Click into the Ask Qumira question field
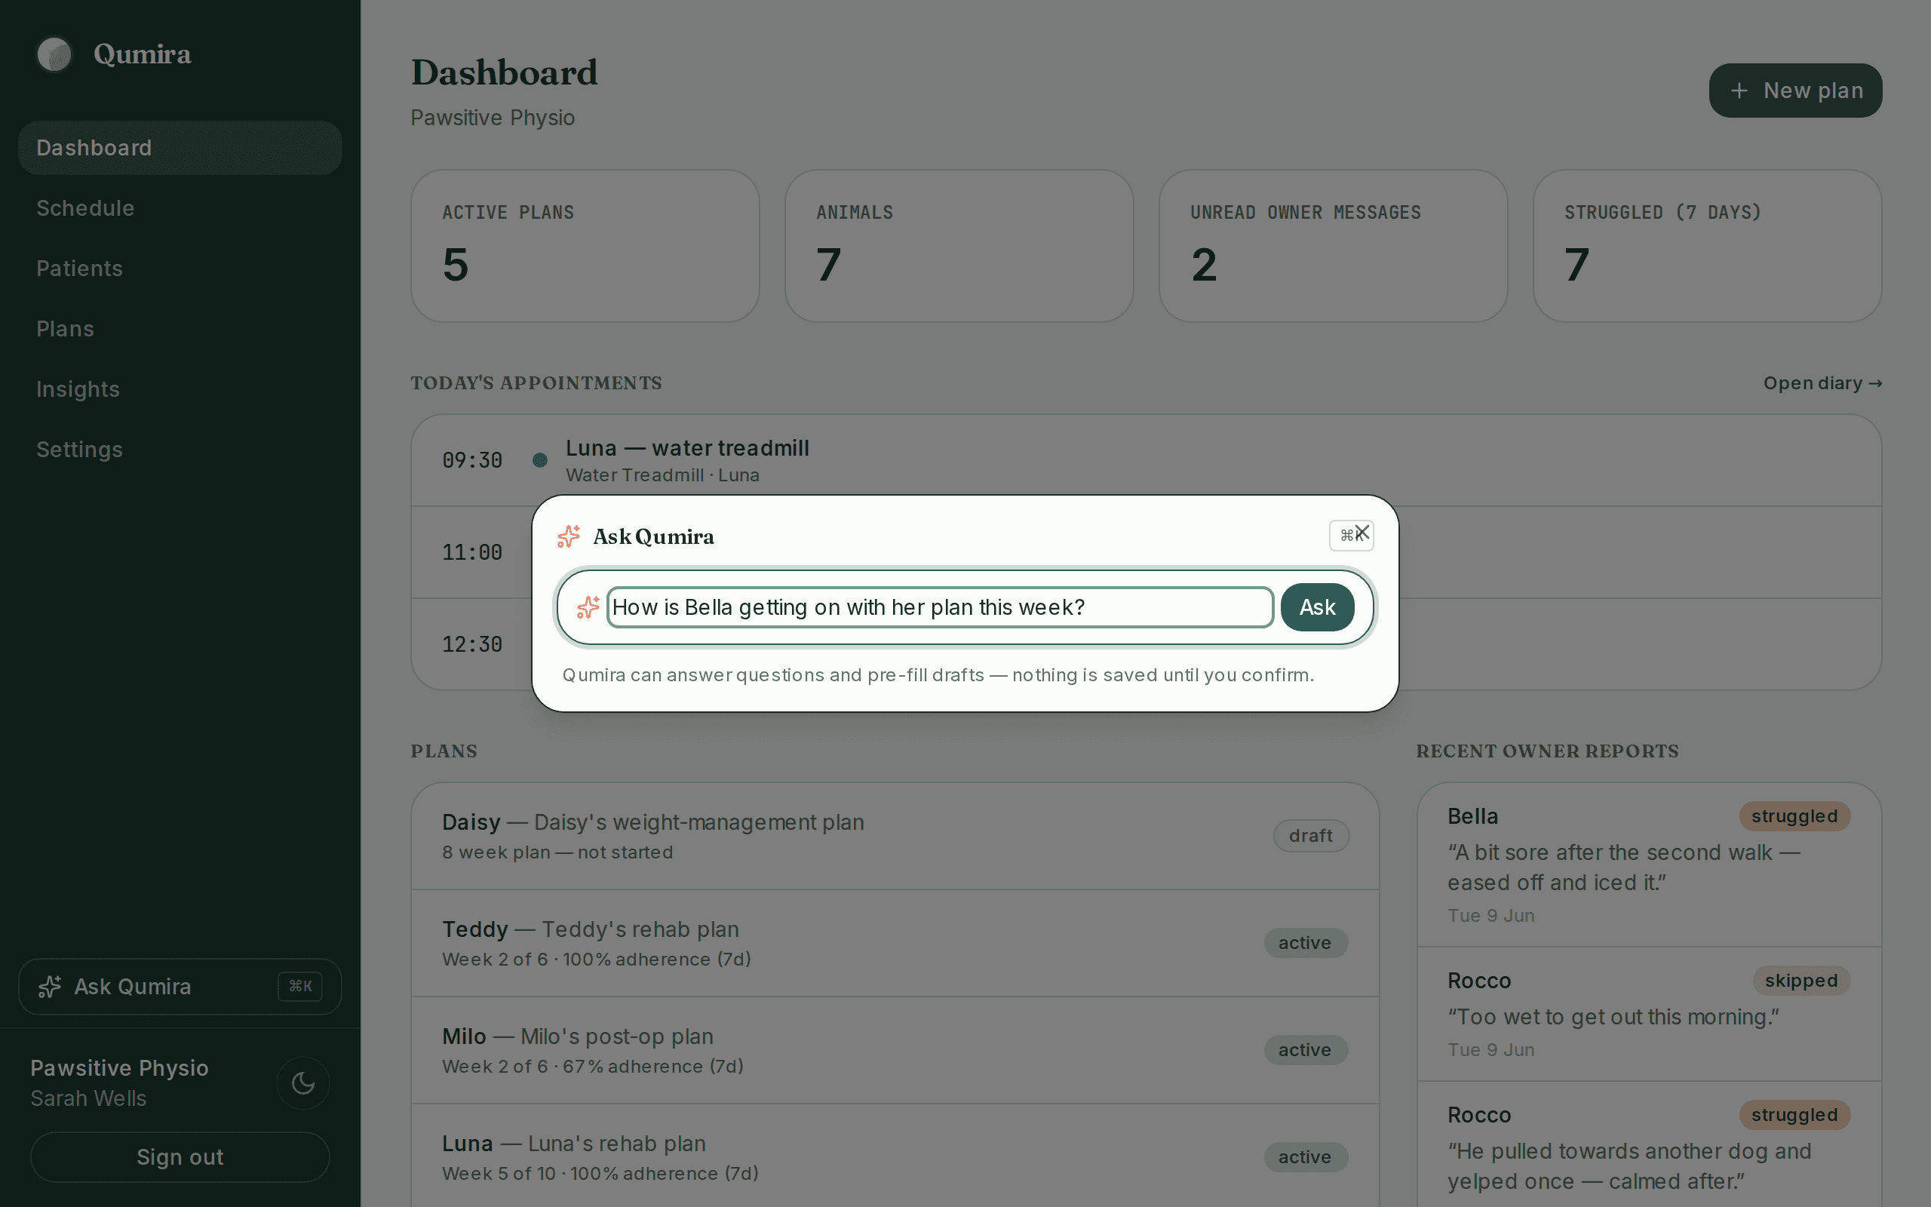 pyautogui.click(x=940, y=607)
